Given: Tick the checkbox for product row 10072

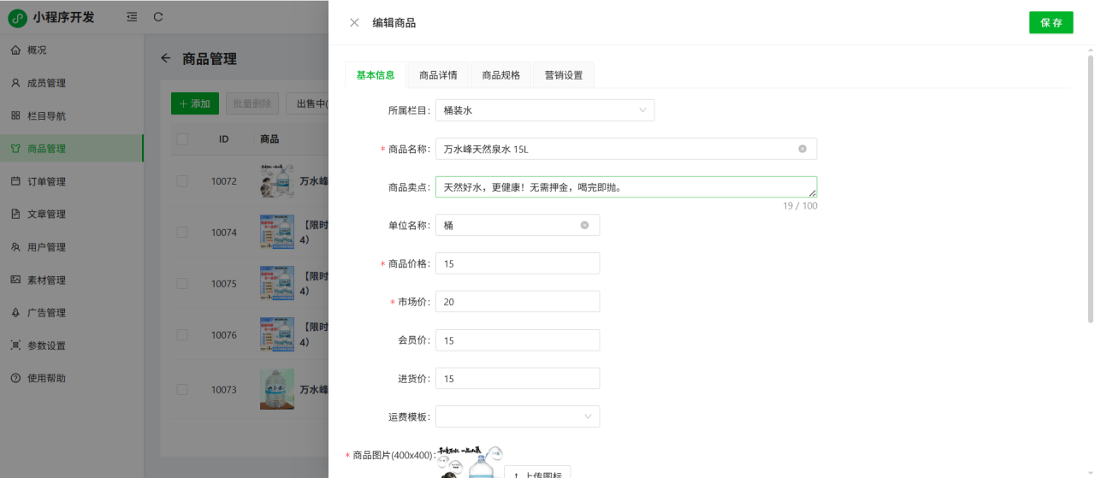Looking at the screenshot, I should (182, 181).
